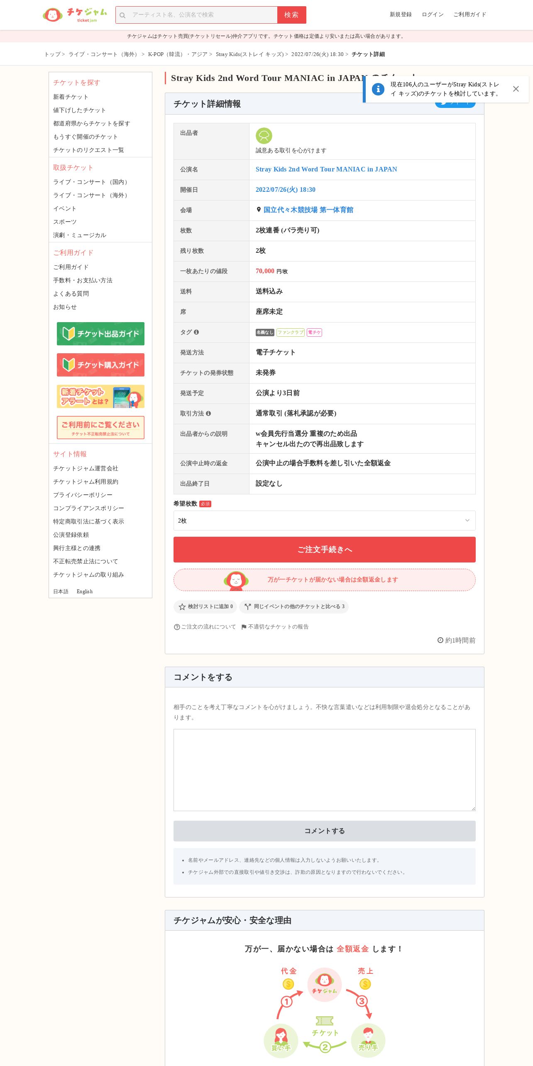This screenshot has height=1066, width=533.
Task: Open 不正転売禁止法について link
Action: coord(86,561)
